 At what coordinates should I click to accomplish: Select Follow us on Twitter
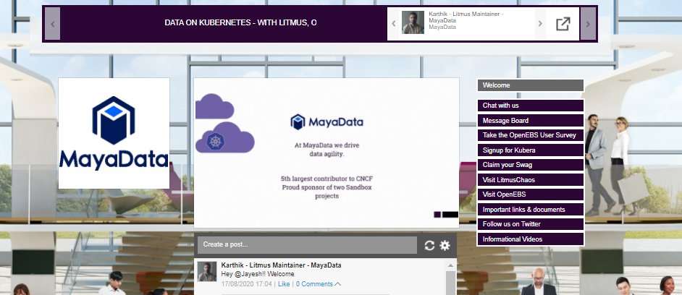tap(530, 224)
